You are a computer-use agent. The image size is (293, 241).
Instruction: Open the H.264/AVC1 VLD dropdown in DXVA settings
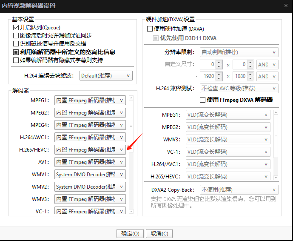coord(228,164)
